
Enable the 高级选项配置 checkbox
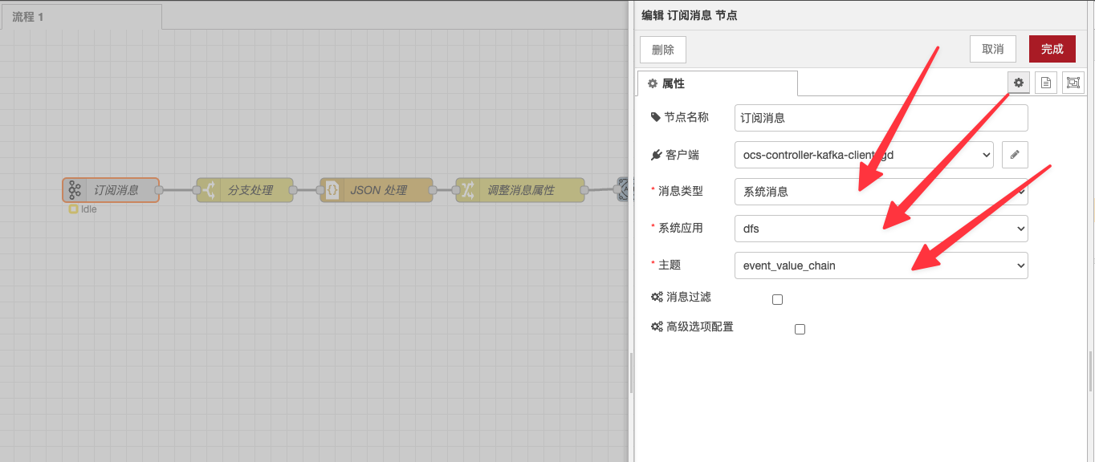[800, 329]
